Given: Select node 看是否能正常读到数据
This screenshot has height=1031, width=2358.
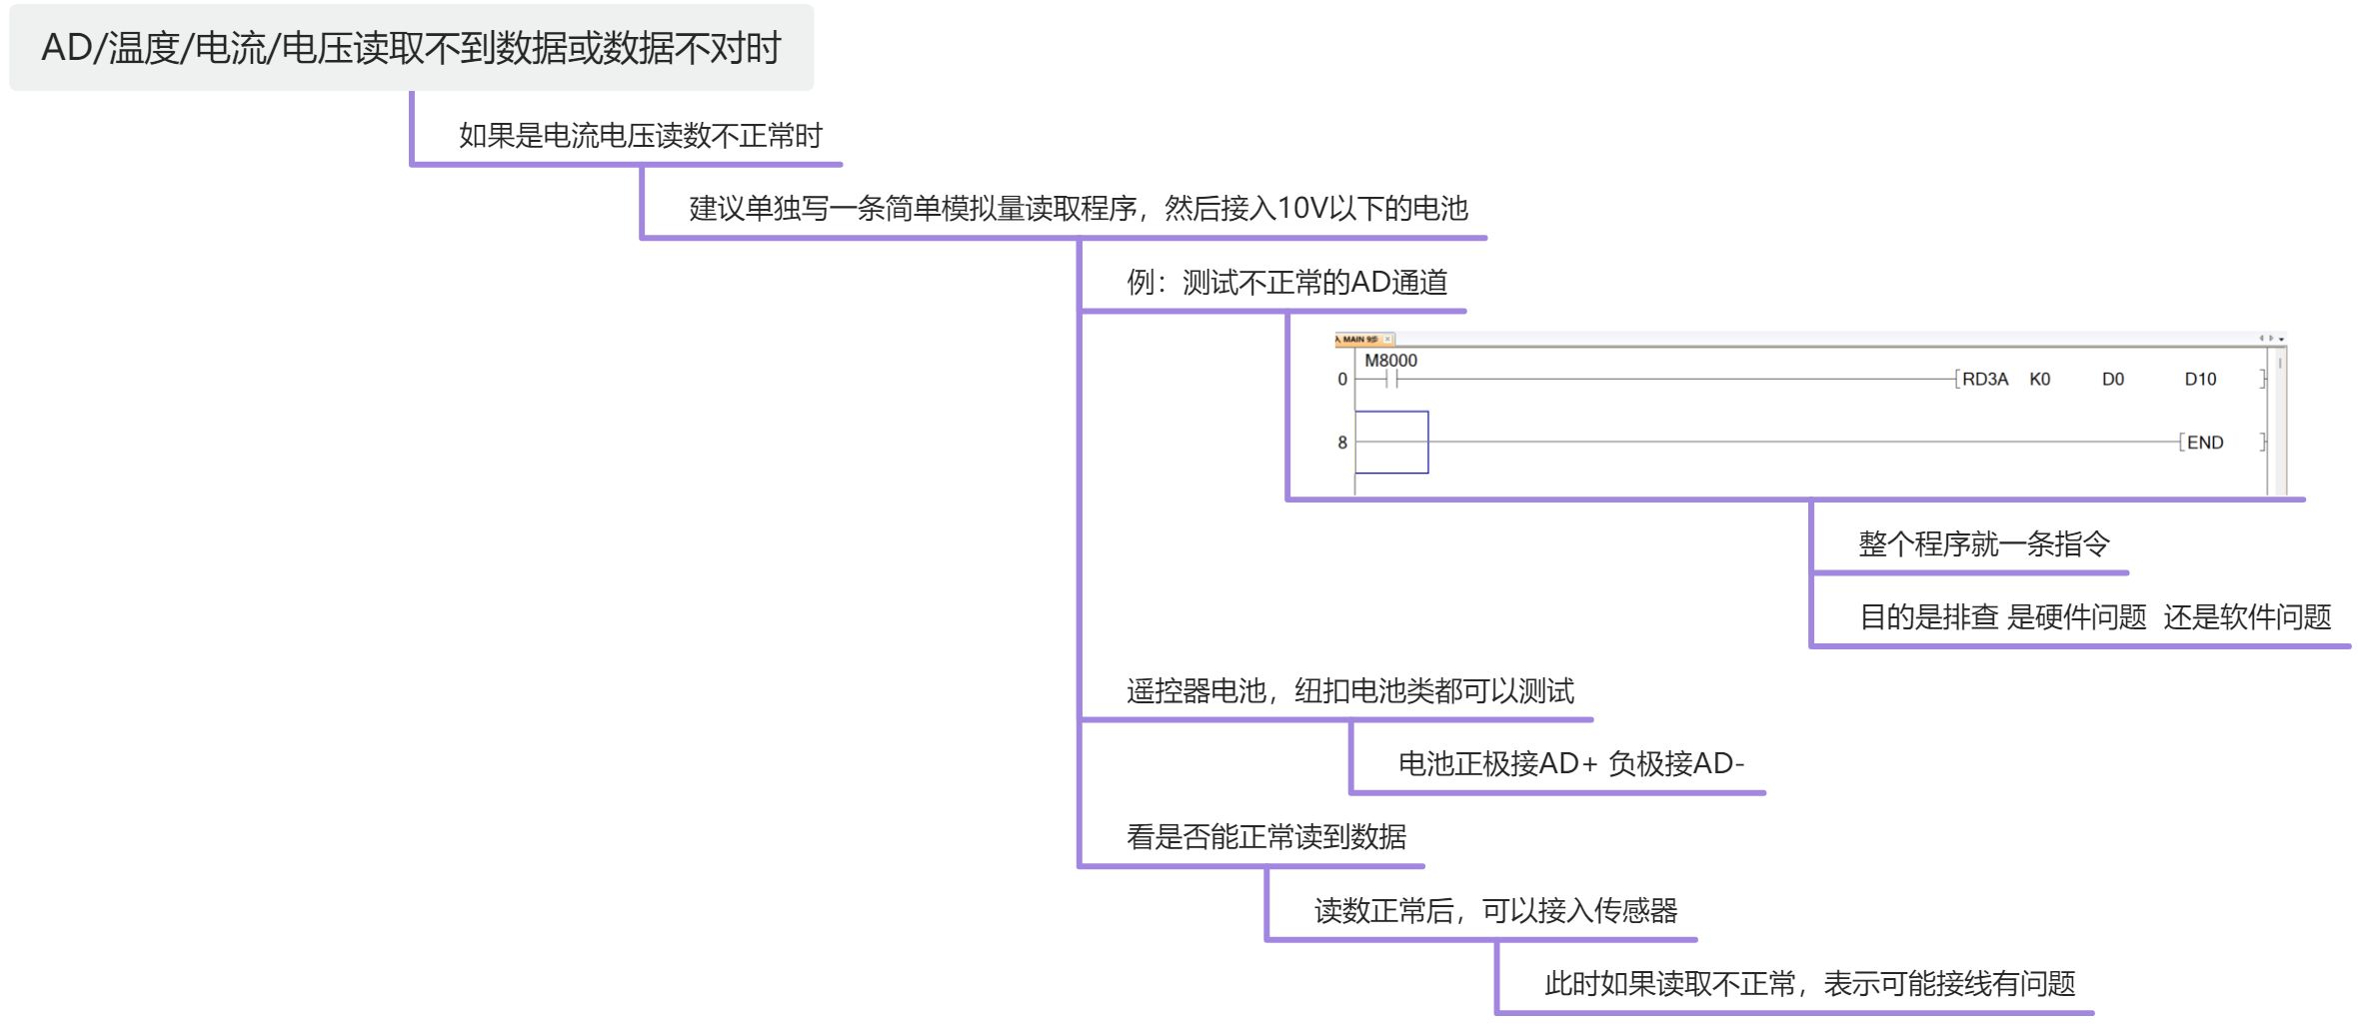Looking at the screenshot, I should click(1266, 836).
